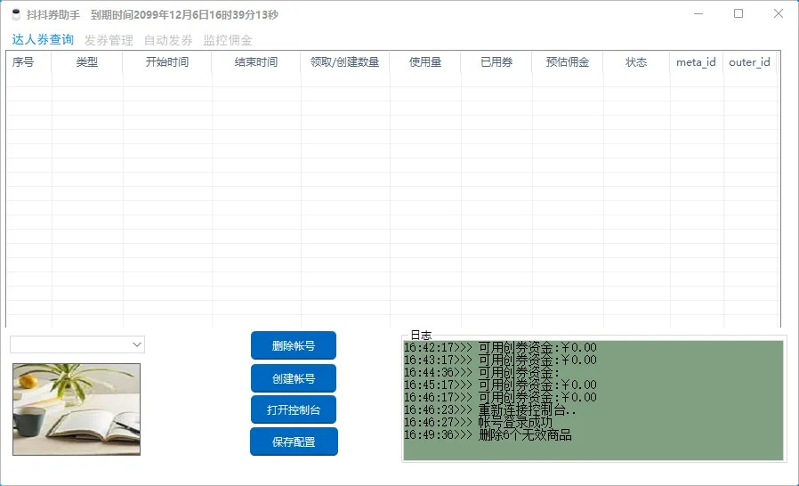Click the meta_id column header
Image resolution: width=799 pixels, height=486 pixels.
(696, 62)
